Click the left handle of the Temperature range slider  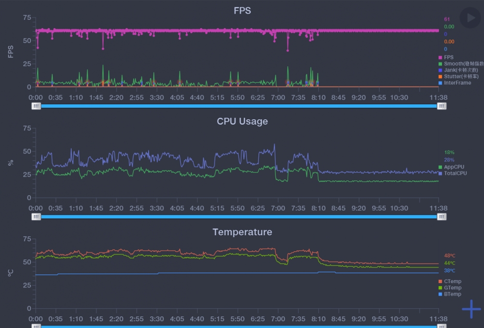(36, 326)
